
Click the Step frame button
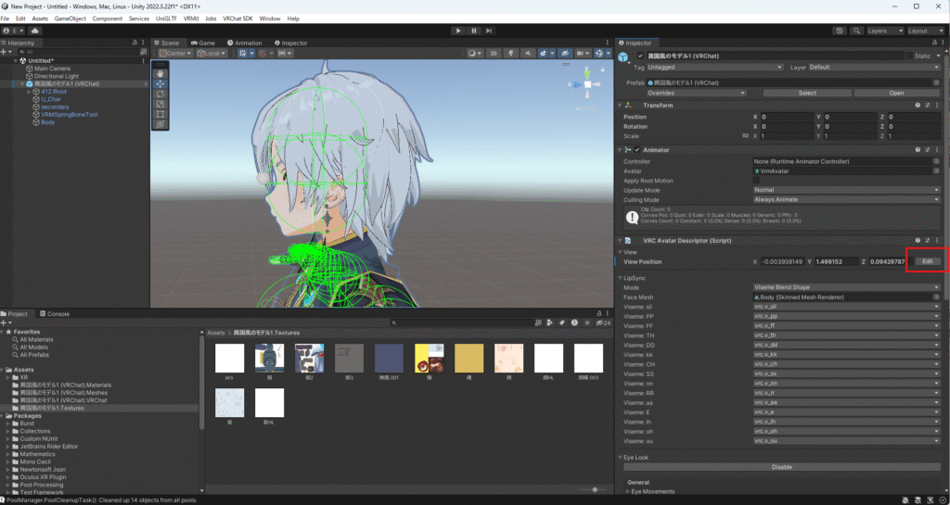(489, 31)
